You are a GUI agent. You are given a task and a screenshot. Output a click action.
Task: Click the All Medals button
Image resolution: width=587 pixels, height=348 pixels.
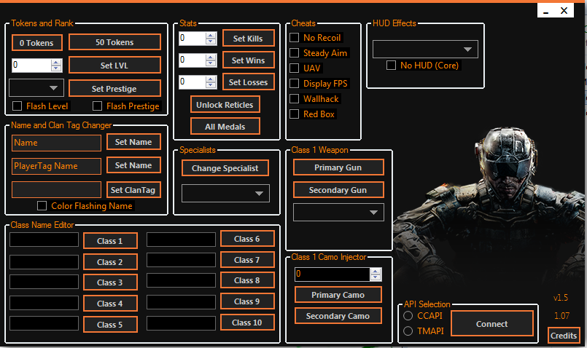[x=225, y=127]
